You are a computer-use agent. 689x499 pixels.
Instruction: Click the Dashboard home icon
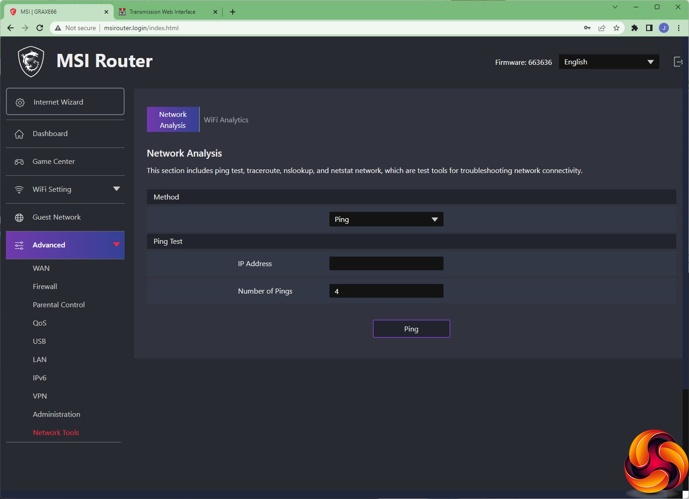pos(19,134)
